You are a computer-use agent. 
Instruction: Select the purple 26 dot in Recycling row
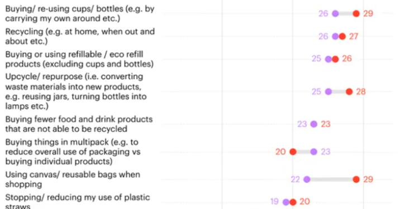coord(335,37)
